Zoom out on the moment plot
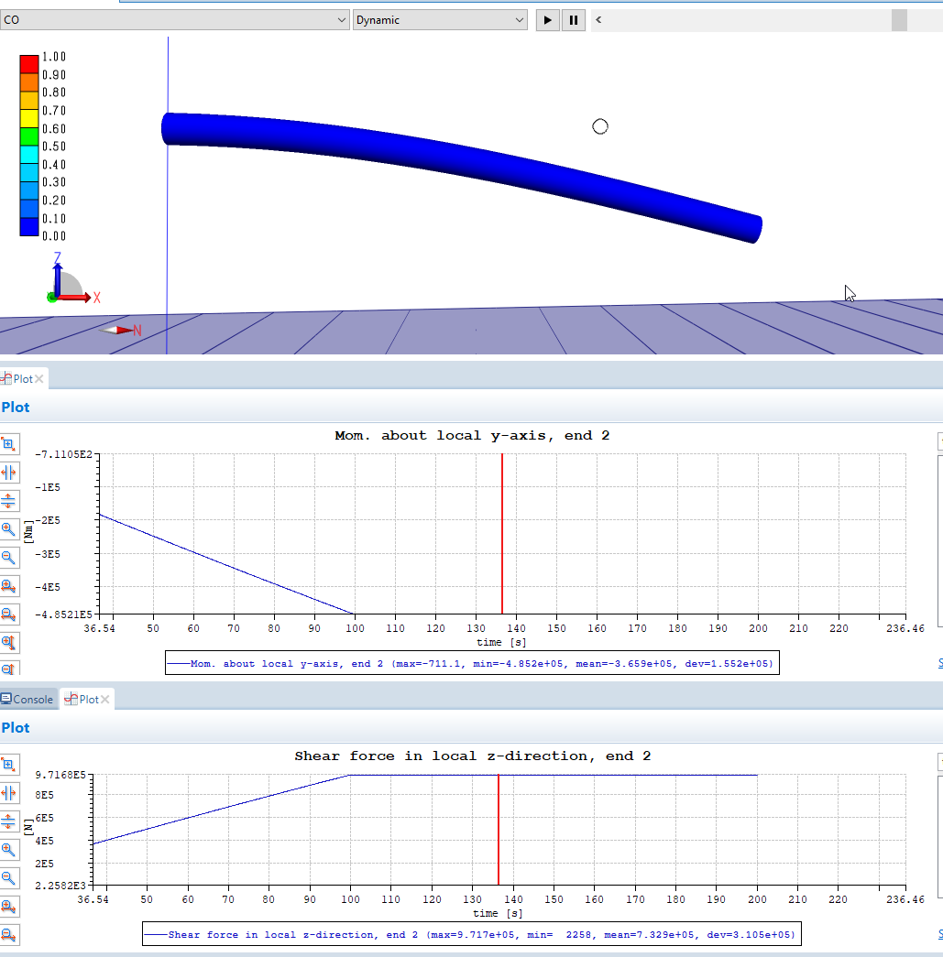 click(x=9, y=558)
